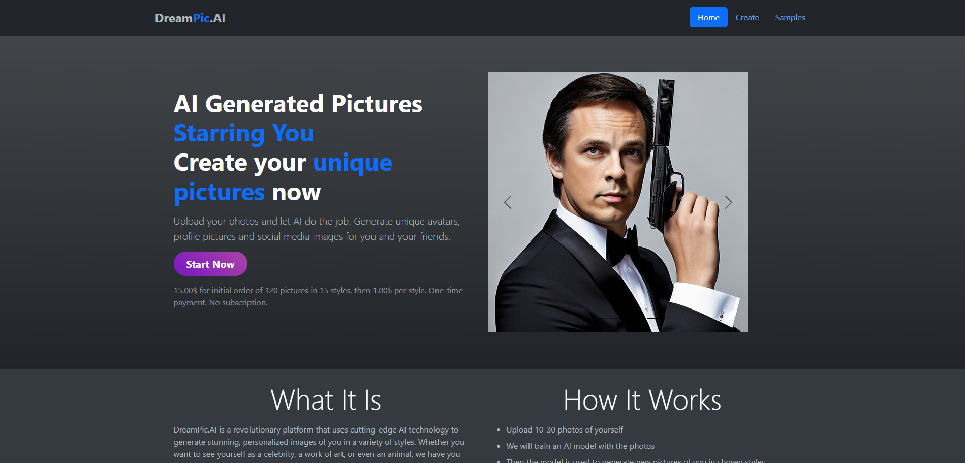
Task: Click the blue word 'unique' in headline
Action: click(x=352, y=163)
